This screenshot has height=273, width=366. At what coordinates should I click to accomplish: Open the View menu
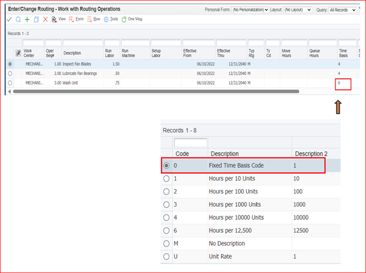(x=59, y=19)
